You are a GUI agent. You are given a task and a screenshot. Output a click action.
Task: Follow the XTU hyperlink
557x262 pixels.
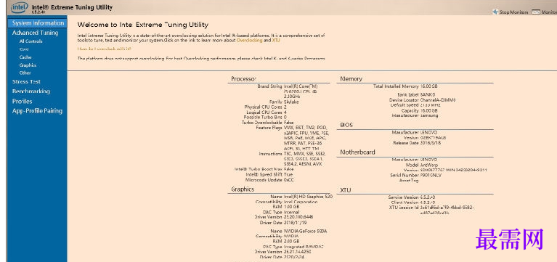click(276, 41)
